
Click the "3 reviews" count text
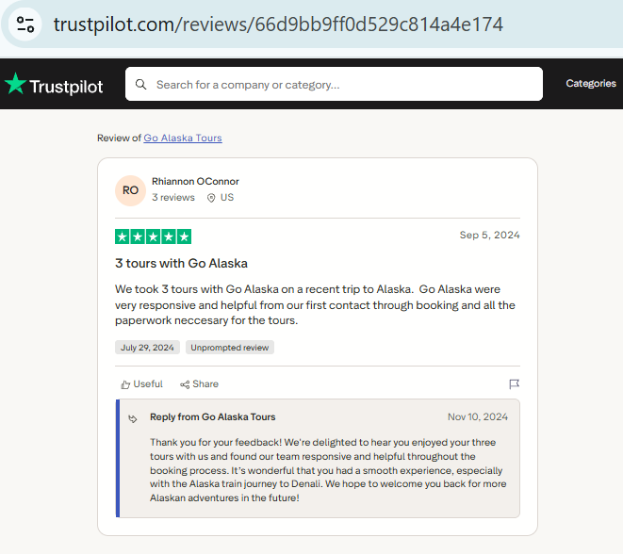pos(173,197)
